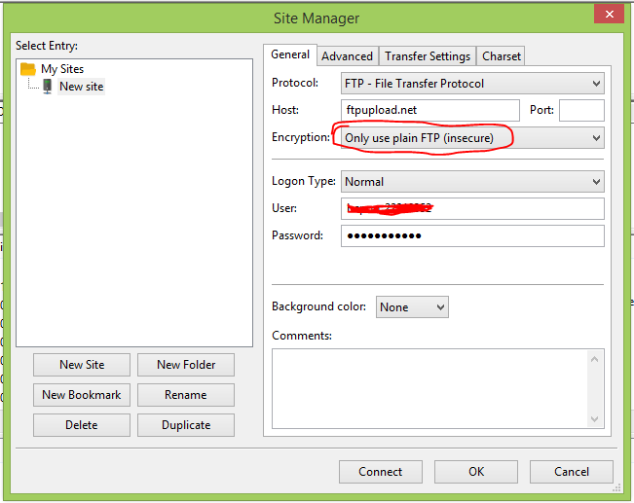The height and width of the screenshot is (503, 634).
Task: Rename the selected site entry
Action: [185, 395]
